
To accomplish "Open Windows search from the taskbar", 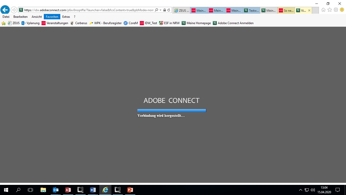I will pos(18,190).
